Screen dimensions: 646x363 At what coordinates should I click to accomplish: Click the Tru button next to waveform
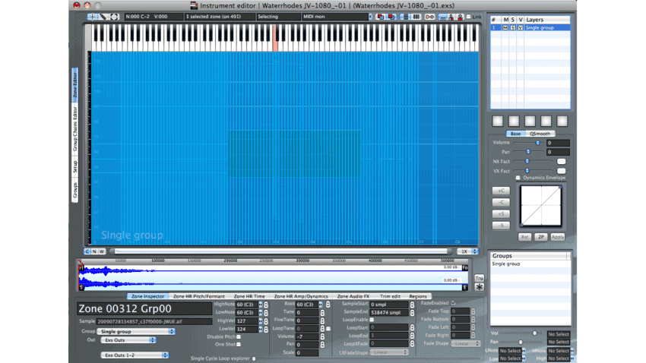click(x=480, y=278)
